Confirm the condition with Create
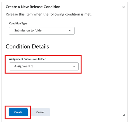This screenshot has height=124, width=129. [x=18, y=112]
